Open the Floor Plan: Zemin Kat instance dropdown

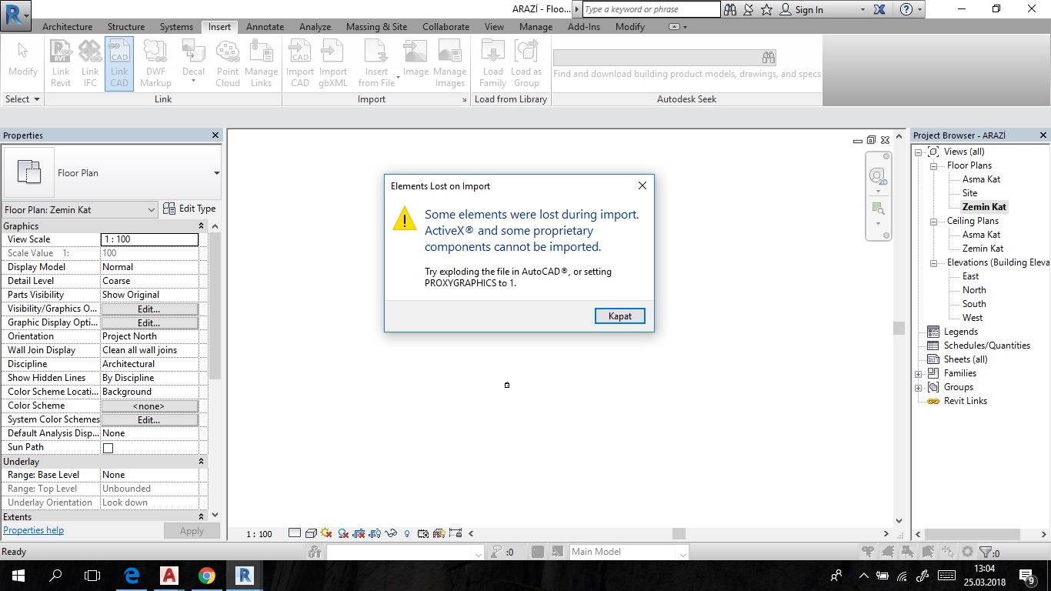(152, 210)
